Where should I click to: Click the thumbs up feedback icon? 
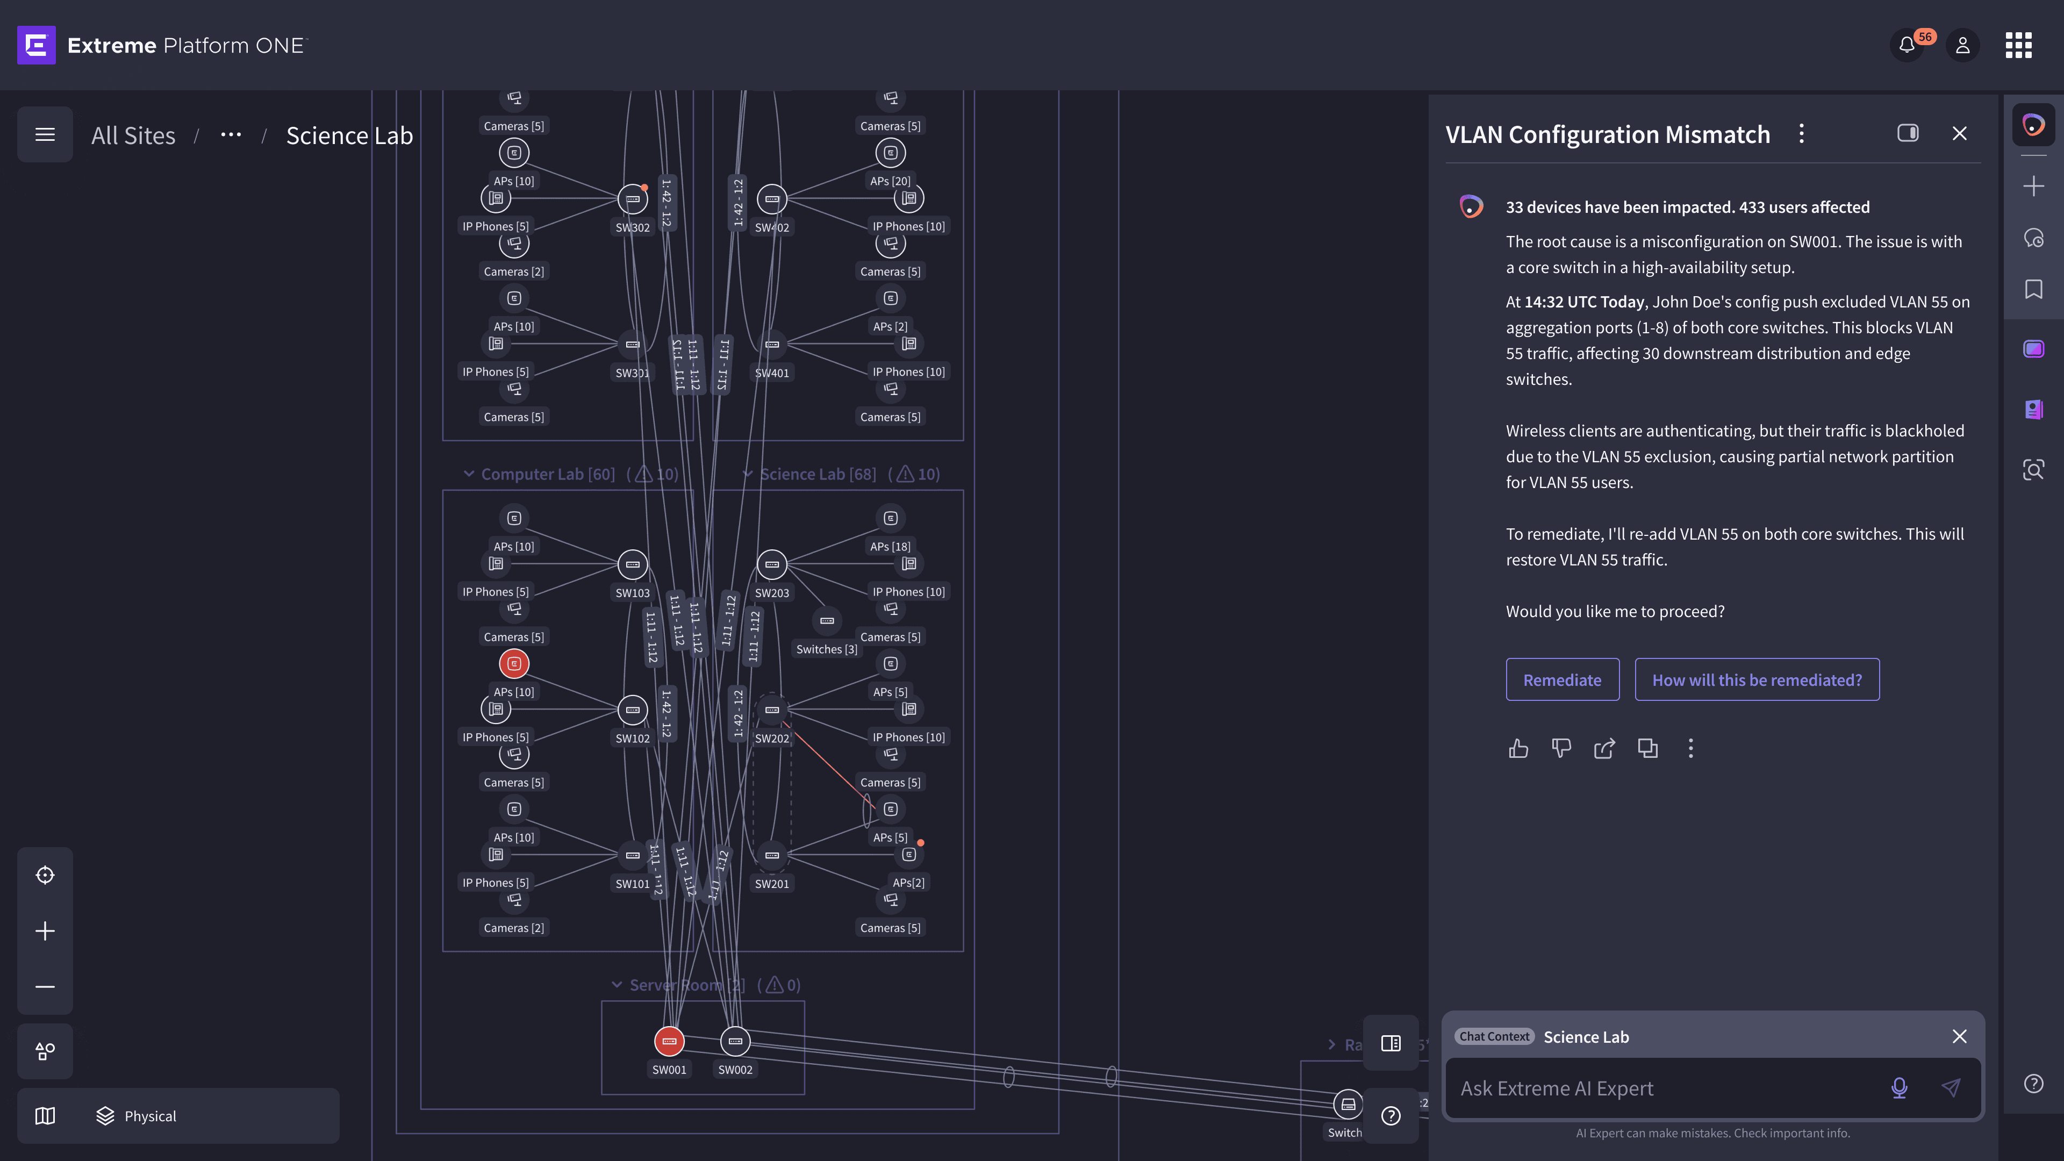pyautogui.click(x=1518, y=748)
